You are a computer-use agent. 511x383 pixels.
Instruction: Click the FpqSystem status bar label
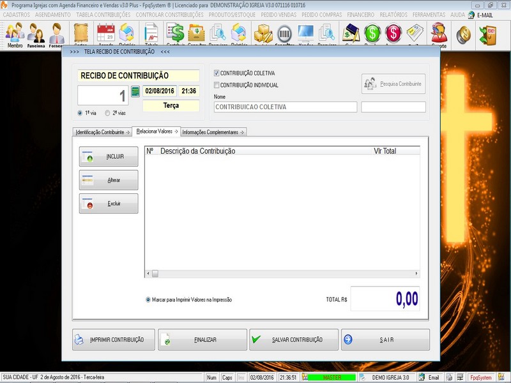point(481,377)
